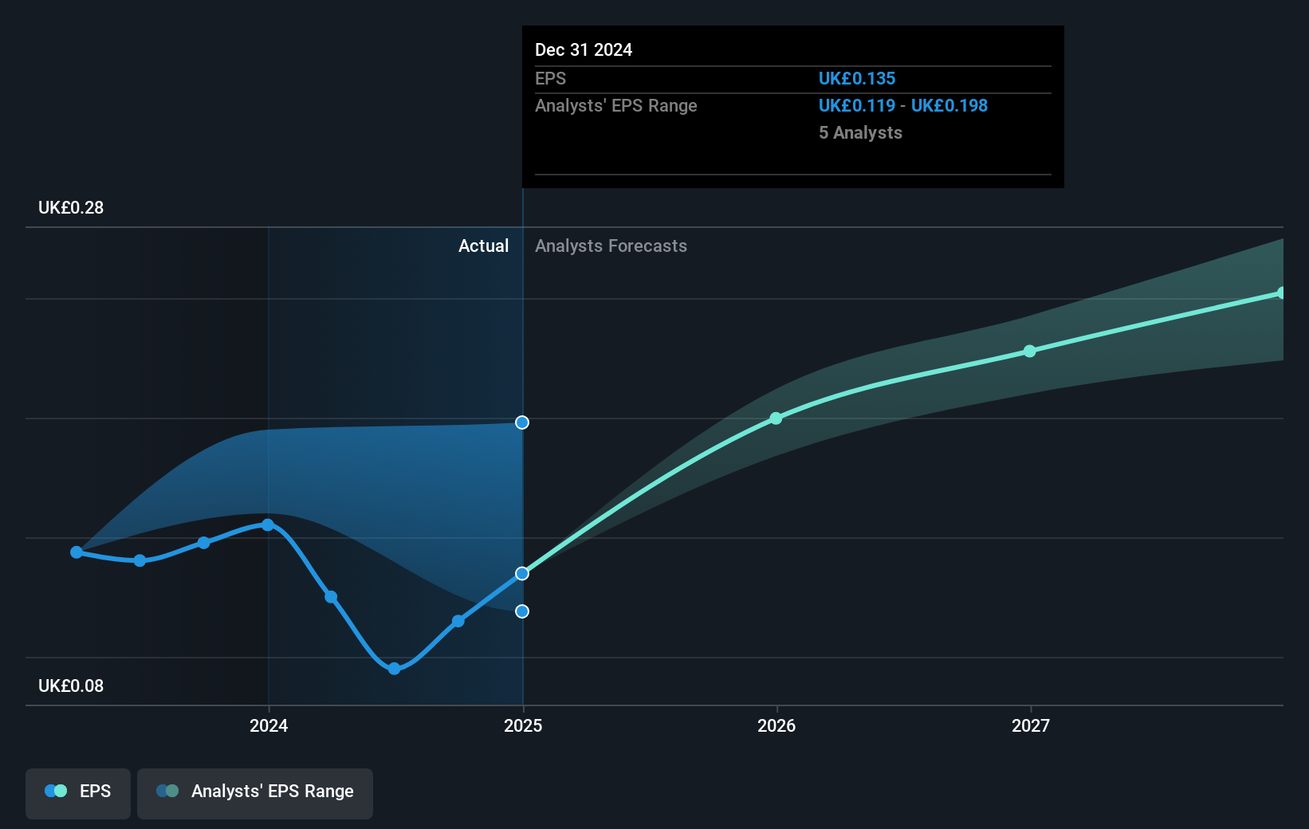The height and width of the screenshot is (829, 1309).
Task: Click the earliest EPS data point on the chart
Action: tap(76, 551)
